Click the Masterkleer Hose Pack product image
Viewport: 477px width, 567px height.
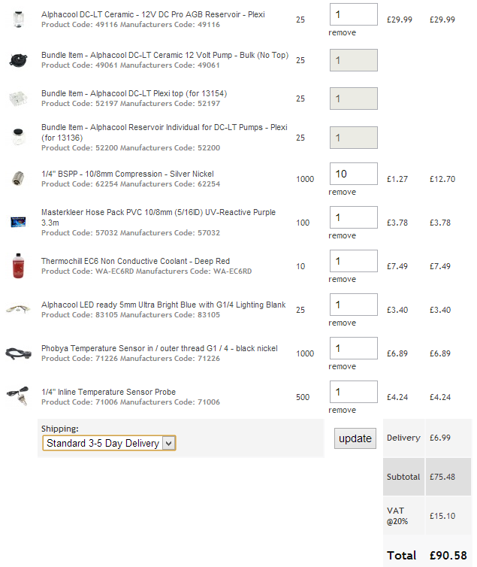point(18,222)
